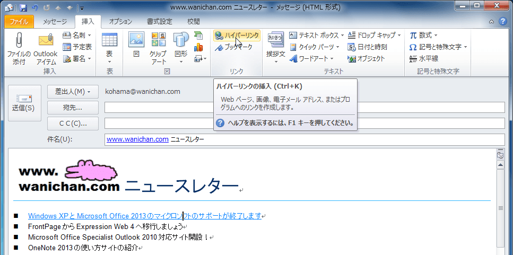The image size is (513, 255).
Task: Click the ニュースレター heading text
Action: point(181,186)
